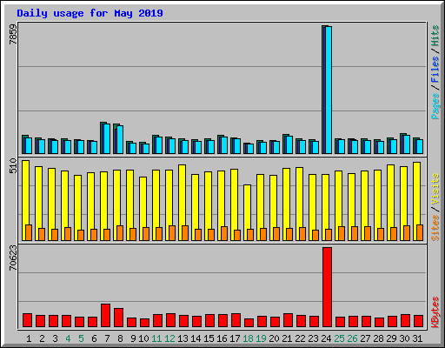Select the yellow visits bar for day 22
Viewport: 445px width, 348px height.
[x=299, y=204]
